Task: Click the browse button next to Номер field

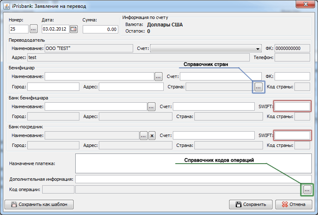Action: [x=34, y=29]
